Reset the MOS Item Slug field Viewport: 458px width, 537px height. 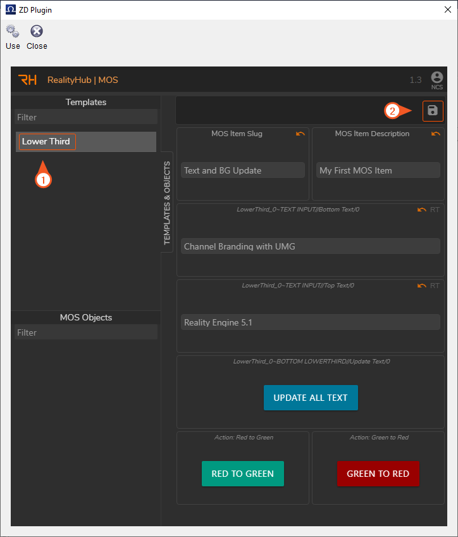coord(300,134)
